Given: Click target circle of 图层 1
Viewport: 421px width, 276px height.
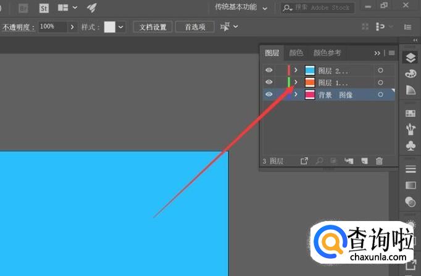Looking at the screenshot, I should (380, 82).
